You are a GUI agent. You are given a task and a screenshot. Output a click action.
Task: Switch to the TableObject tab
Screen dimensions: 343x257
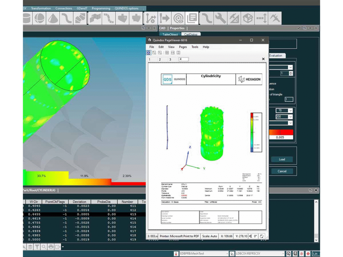coord(170,34)
